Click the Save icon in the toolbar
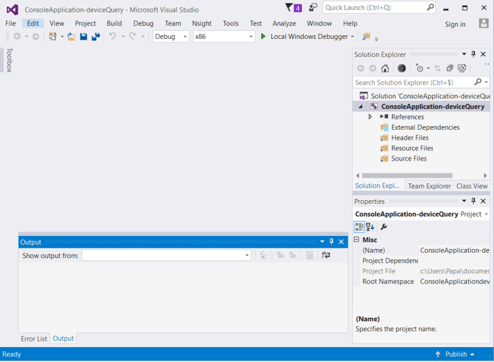This screenshot has width=494, height=362. pos(83,37)
